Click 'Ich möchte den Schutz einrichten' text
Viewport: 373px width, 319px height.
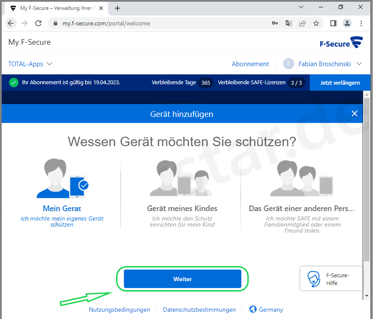[x=182, y=221]
